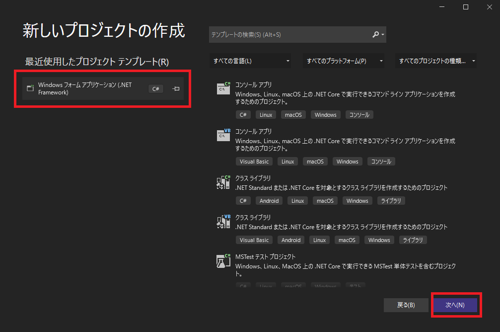Image resolution: width=500 pixels, height=332 pixels.
Task: Maximize the new project dialog window
Action: pos(466,7)
